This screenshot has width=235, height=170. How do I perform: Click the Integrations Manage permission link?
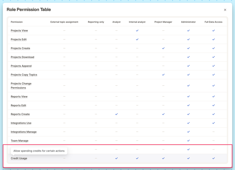tap(23, 132)
